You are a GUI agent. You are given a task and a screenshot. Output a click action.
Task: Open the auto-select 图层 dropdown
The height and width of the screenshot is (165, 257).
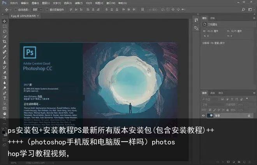pos(37,10)
